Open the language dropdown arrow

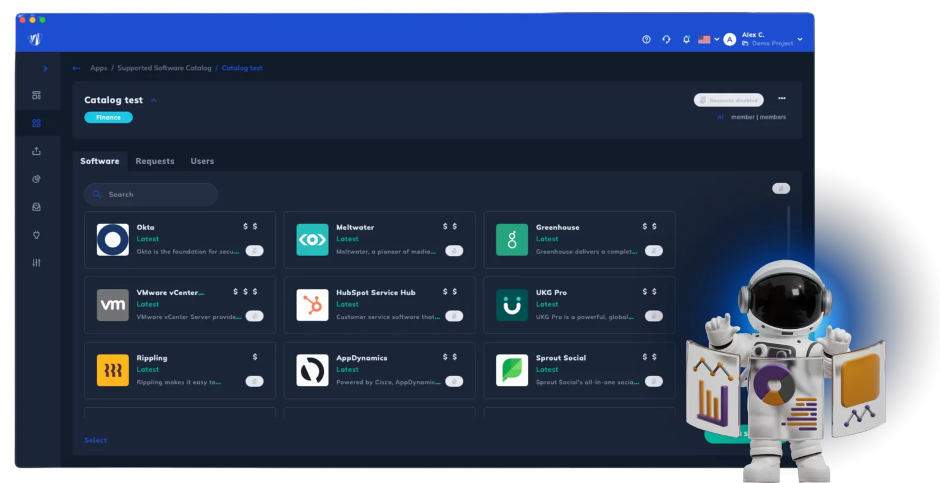pos(717,40)
